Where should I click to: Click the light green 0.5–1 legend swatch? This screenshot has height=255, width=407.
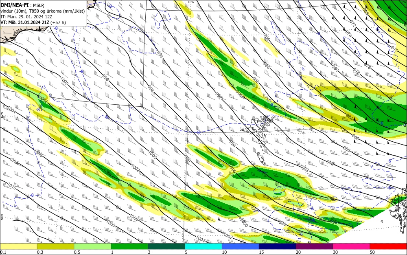[x=92, y=246]
